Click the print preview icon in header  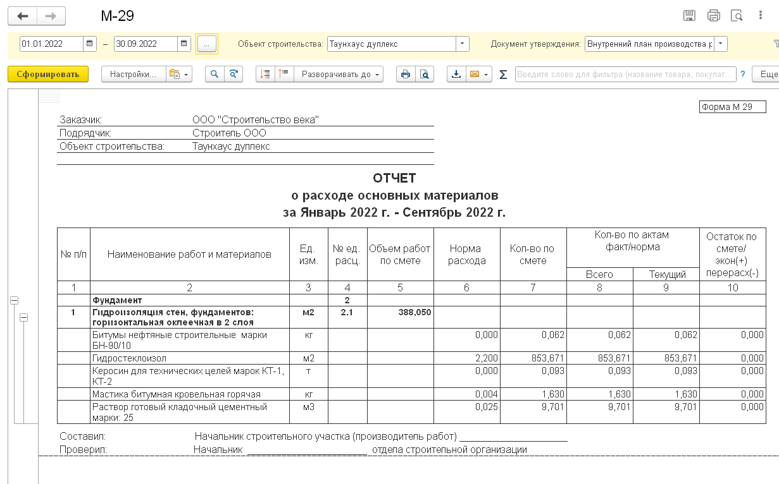click(737, 16)
